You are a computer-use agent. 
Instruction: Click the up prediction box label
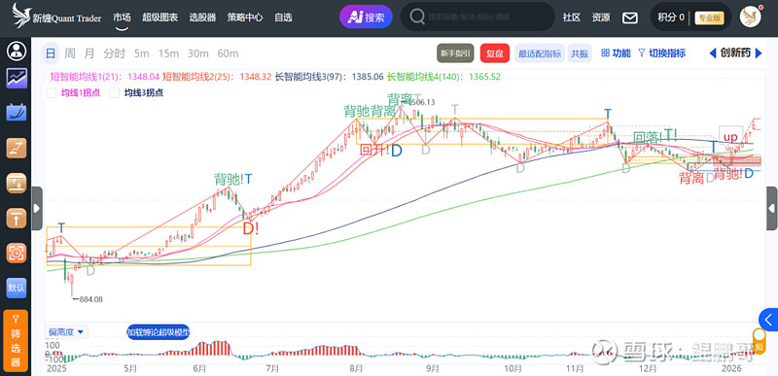(x=731, y=136)
